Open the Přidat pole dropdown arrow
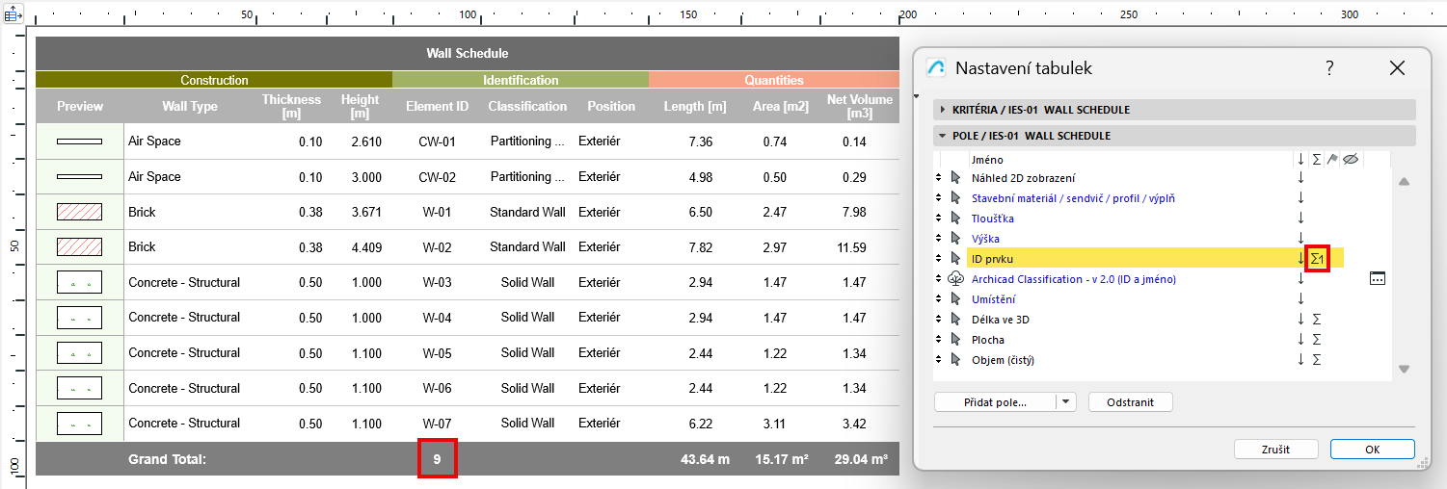Screen dimensions: 1447x489 (x=1065, y=402)
